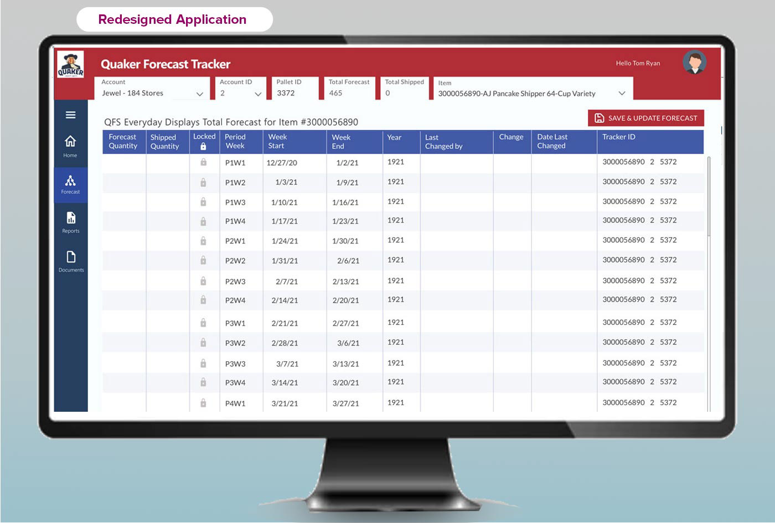Toggle the lock for row P1W4

tap(203, 221)
